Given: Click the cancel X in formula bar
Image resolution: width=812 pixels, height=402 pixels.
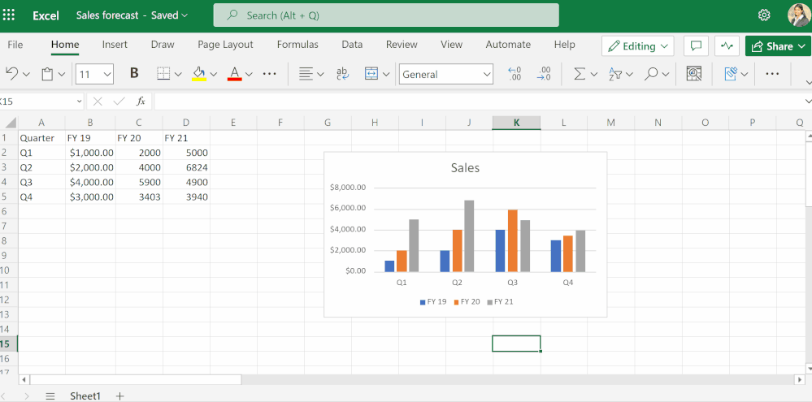Looking at the screenshot, I should coord(98,102).
